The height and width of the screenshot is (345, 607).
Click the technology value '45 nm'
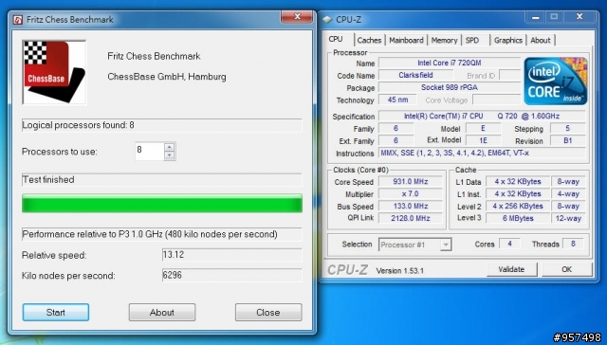pyautogui.click(x=397, y=100)
